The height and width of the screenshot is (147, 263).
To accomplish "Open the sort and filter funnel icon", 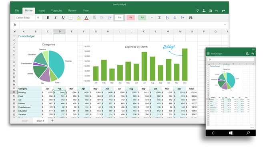I will click(183, 18).
